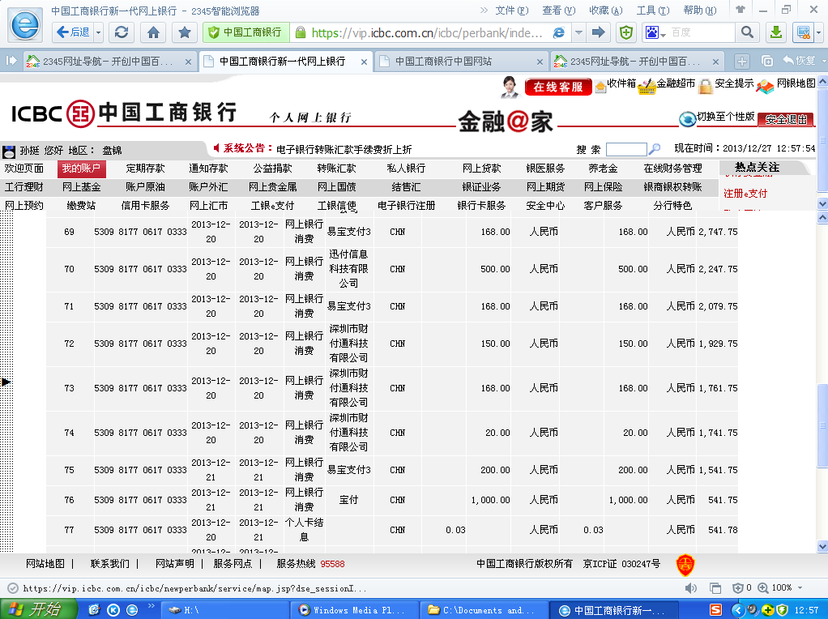This screenshot has height=619, width=828.
Task: Switch to the 中国工商银行中国网站 tab
Action: coord(442,62)
